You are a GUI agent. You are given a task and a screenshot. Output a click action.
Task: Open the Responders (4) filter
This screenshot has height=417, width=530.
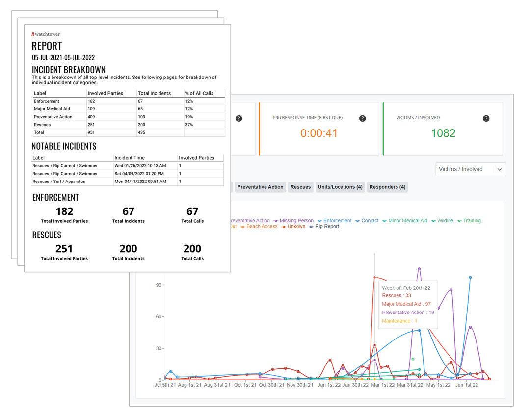pos(387,187)
